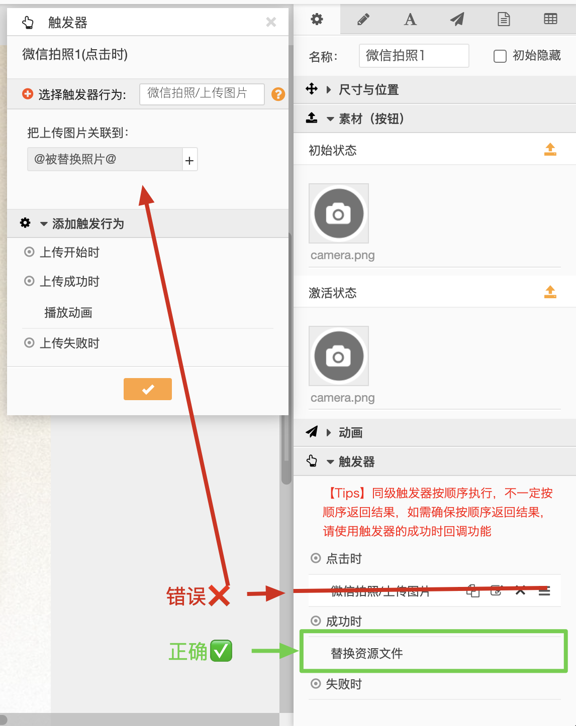The image size is (576, 726).
Task: Open the gear settings tab
Action: click(x=317, y=20)
